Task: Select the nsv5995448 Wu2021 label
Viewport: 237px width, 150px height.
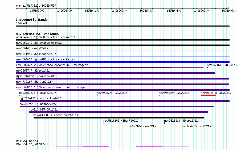Action: pyautogui.click(x=216, y=93)
